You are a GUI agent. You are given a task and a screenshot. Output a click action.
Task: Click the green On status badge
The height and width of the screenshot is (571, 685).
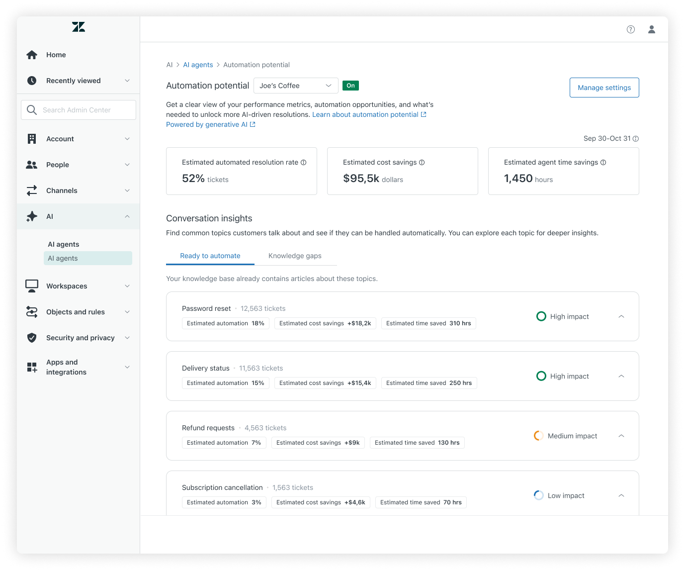[x=350, y=86]
